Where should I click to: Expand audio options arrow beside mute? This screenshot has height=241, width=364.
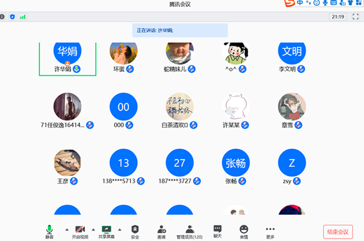(67, 229)
